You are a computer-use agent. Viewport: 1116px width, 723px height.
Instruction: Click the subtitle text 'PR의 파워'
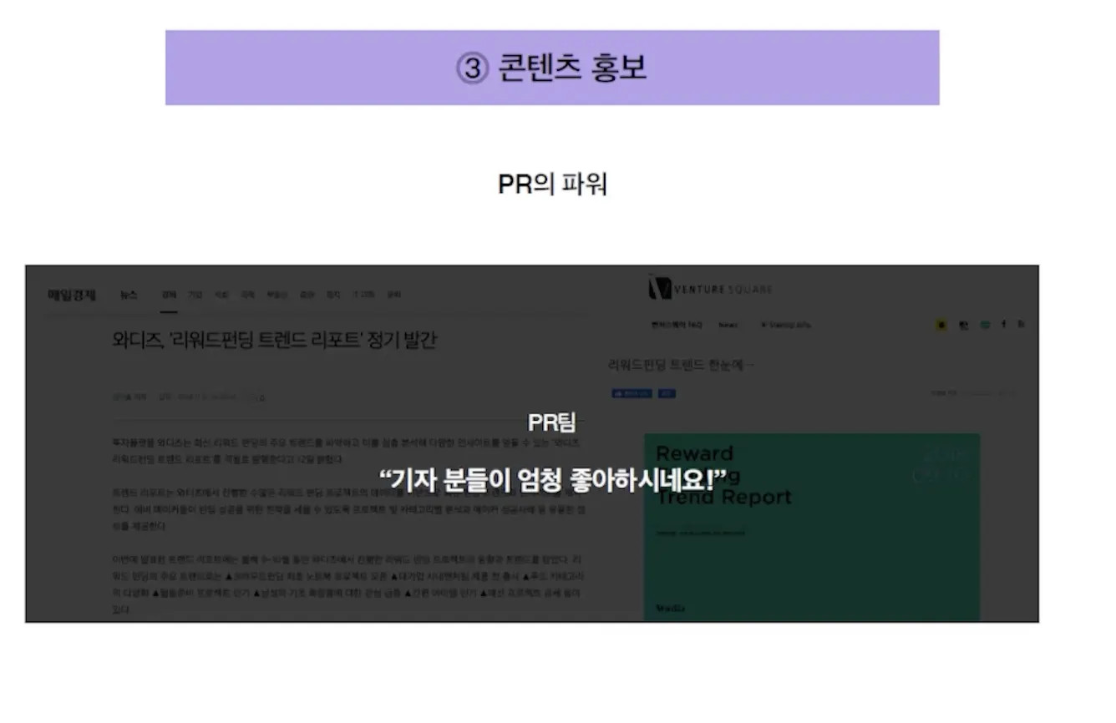[552, 184]
